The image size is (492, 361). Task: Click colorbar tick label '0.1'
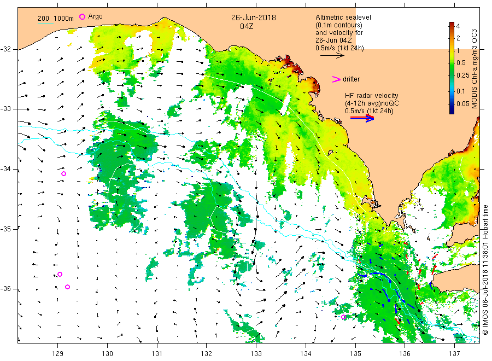click(461, 91)
